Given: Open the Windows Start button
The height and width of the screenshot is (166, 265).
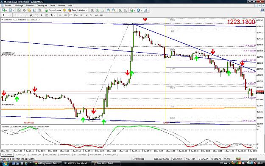Looking at the screenshot, I should click(x=5, y=163).
